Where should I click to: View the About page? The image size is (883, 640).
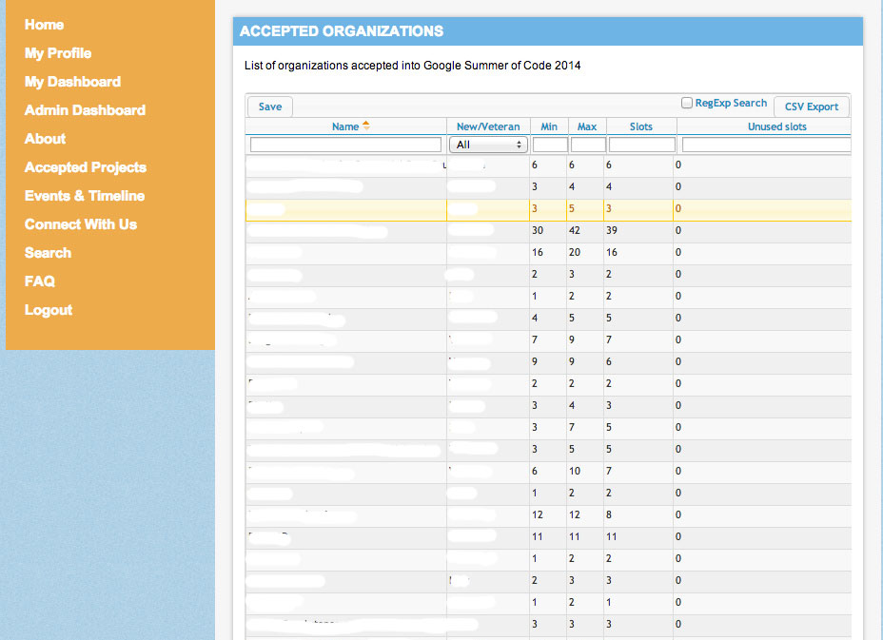pos(45,139)
